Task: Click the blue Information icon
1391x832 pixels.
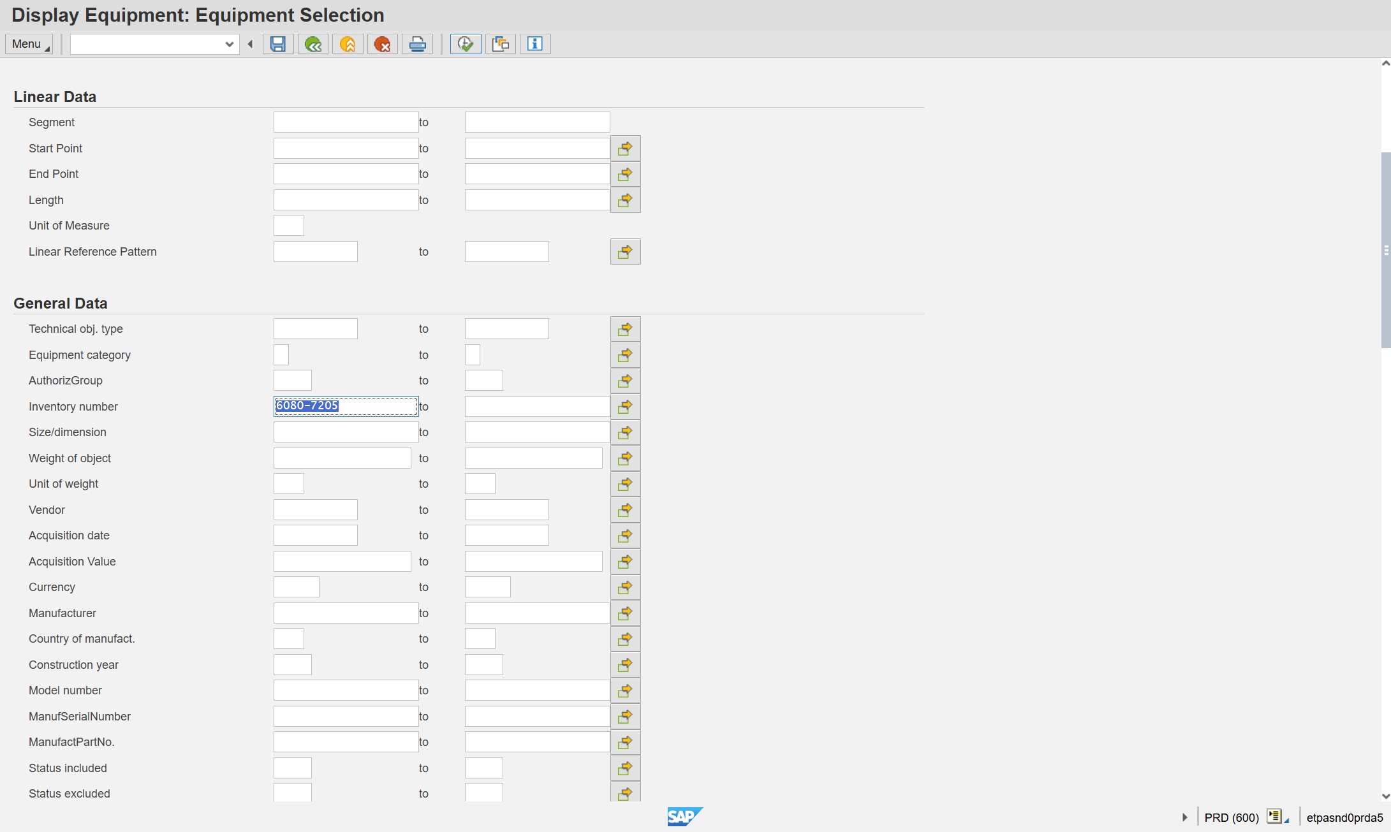Action: (x=535, y=44)
